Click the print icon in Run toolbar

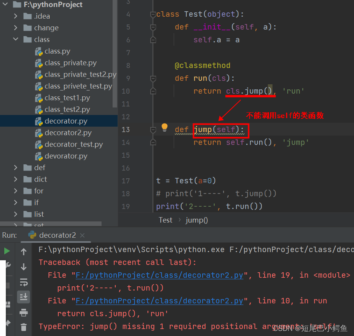24,313
